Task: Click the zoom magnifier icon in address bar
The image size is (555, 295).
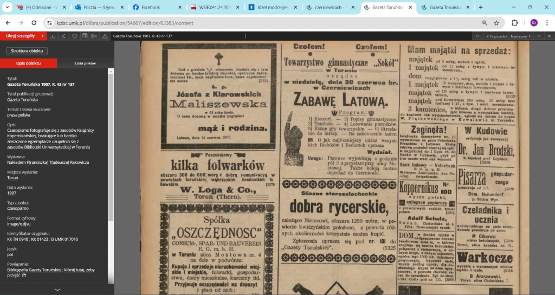Action: pos(485,23)
